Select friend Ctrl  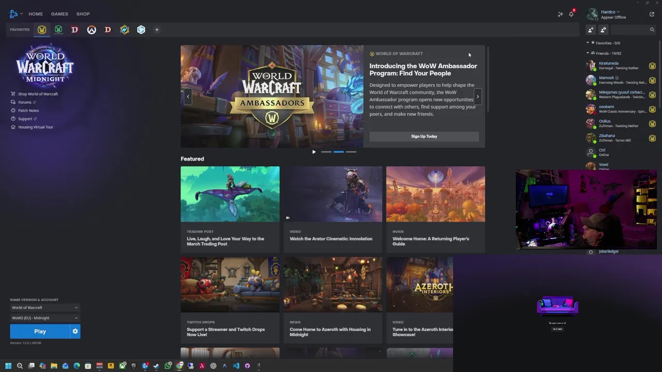pyautogui.click(x=621, y=152)
